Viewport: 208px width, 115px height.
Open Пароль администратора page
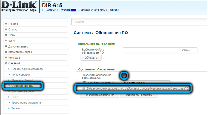(27, 69)
